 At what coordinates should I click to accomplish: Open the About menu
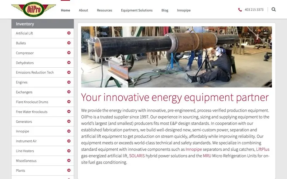(x=83, y=10)
